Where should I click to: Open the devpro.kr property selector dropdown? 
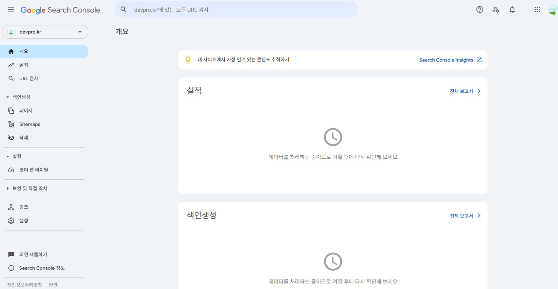pyautogui.click(x=45, y=32)
